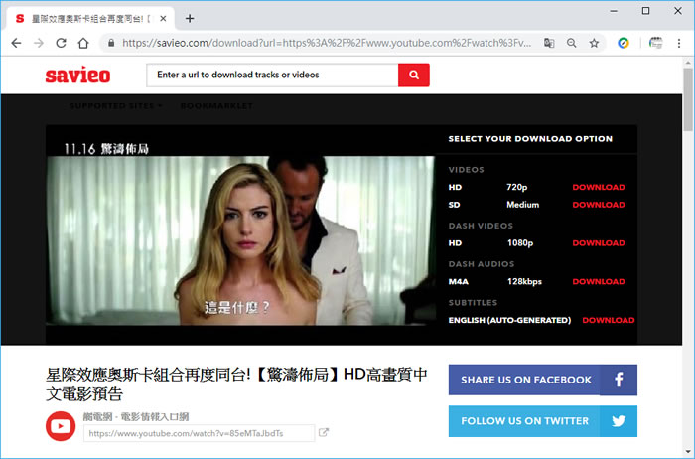Viewport: 695px width, 459px height.
Task: Expand the Supported Sites dropdown
Action: (x=115, y=106)
